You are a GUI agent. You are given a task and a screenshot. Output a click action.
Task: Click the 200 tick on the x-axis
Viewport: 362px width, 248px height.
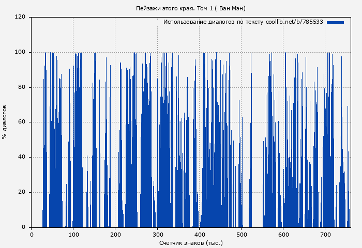click(x=115, y=235)
